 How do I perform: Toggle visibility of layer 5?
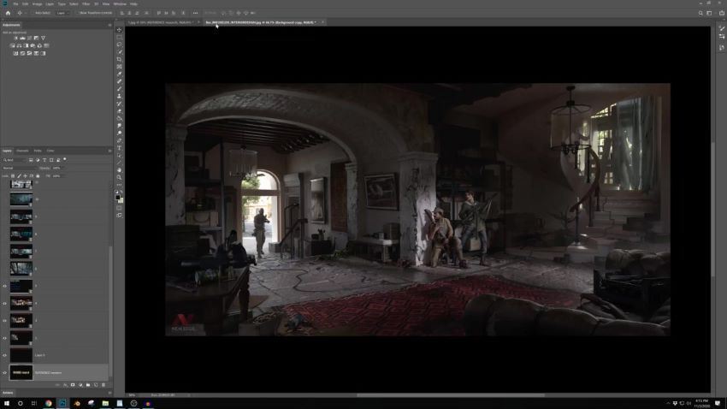tap(4, 286)
